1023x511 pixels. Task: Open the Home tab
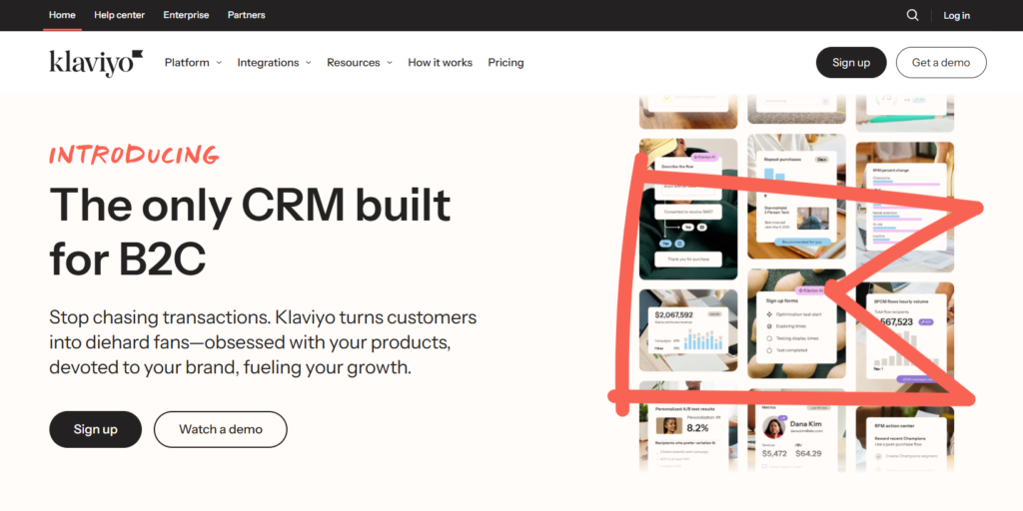click(62, 15)
